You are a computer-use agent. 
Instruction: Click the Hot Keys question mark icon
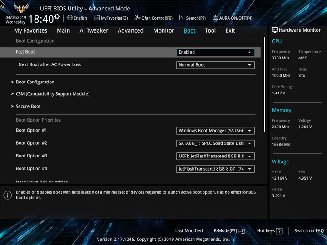click(279, 231)
